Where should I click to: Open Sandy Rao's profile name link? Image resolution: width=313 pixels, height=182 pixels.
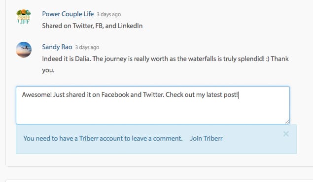tap(57, 47)
